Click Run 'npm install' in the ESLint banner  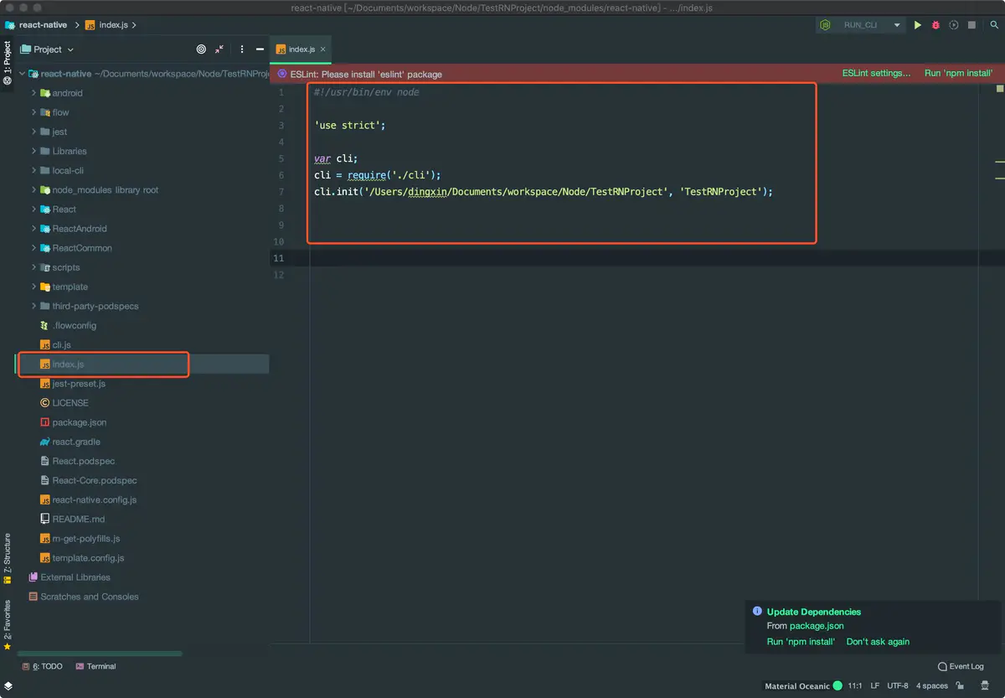click(x=957, y=74)
